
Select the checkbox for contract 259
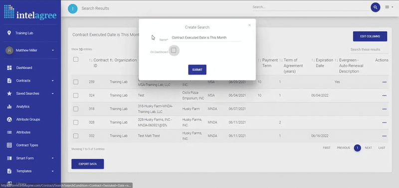(76, 82)
